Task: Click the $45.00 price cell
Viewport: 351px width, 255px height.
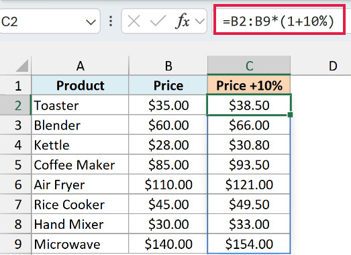Action: (x=168, y=204)
